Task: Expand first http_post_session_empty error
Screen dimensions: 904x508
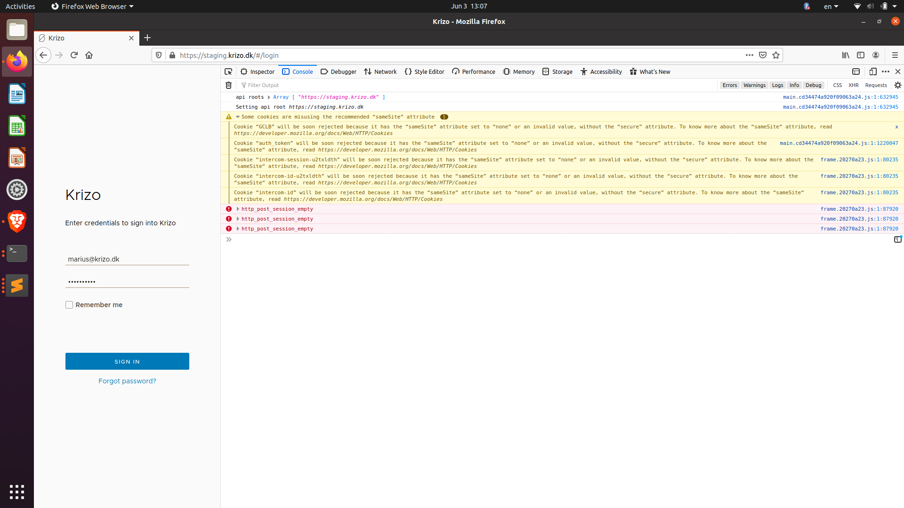Action: click(238, 209)
